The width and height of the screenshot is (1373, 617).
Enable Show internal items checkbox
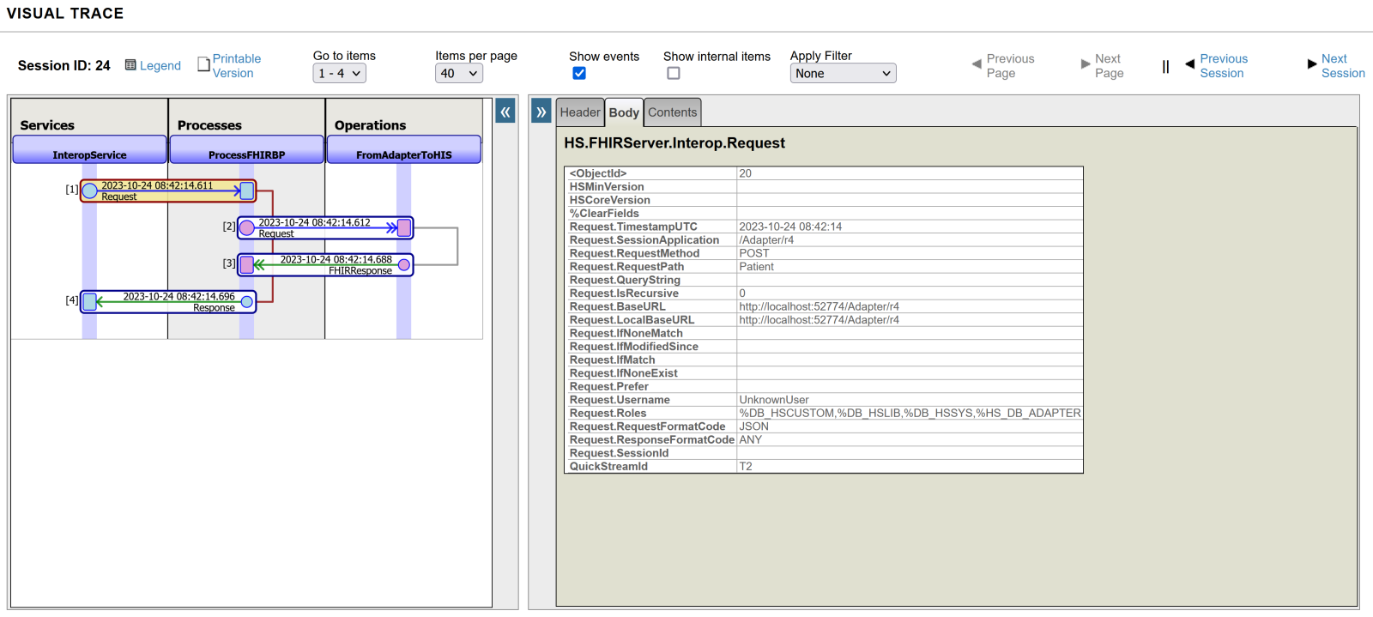(x=674, y=74)
